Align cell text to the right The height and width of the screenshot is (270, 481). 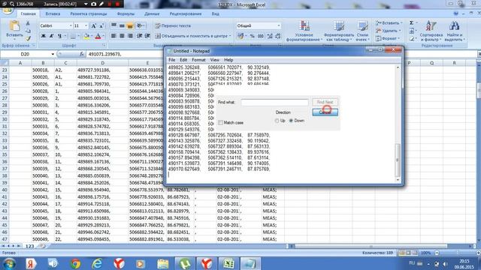click(130, 36)
